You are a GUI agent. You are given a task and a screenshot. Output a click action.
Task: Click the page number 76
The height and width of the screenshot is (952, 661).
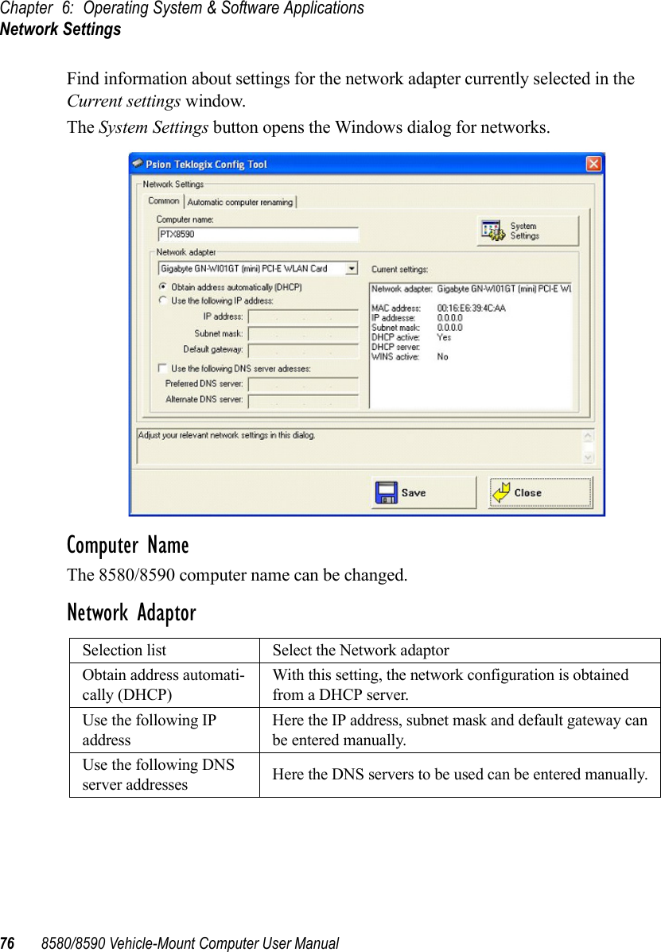click(x=7, y=943)
